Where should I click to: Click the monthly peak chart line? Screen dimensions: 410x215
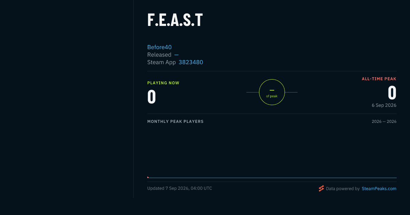(272, 178)
